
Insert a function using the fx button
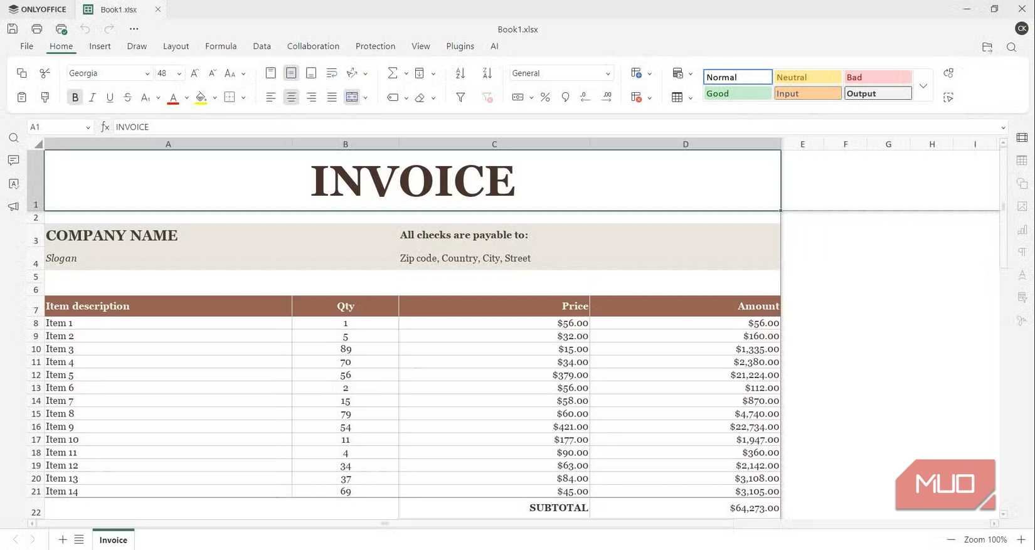105,127
